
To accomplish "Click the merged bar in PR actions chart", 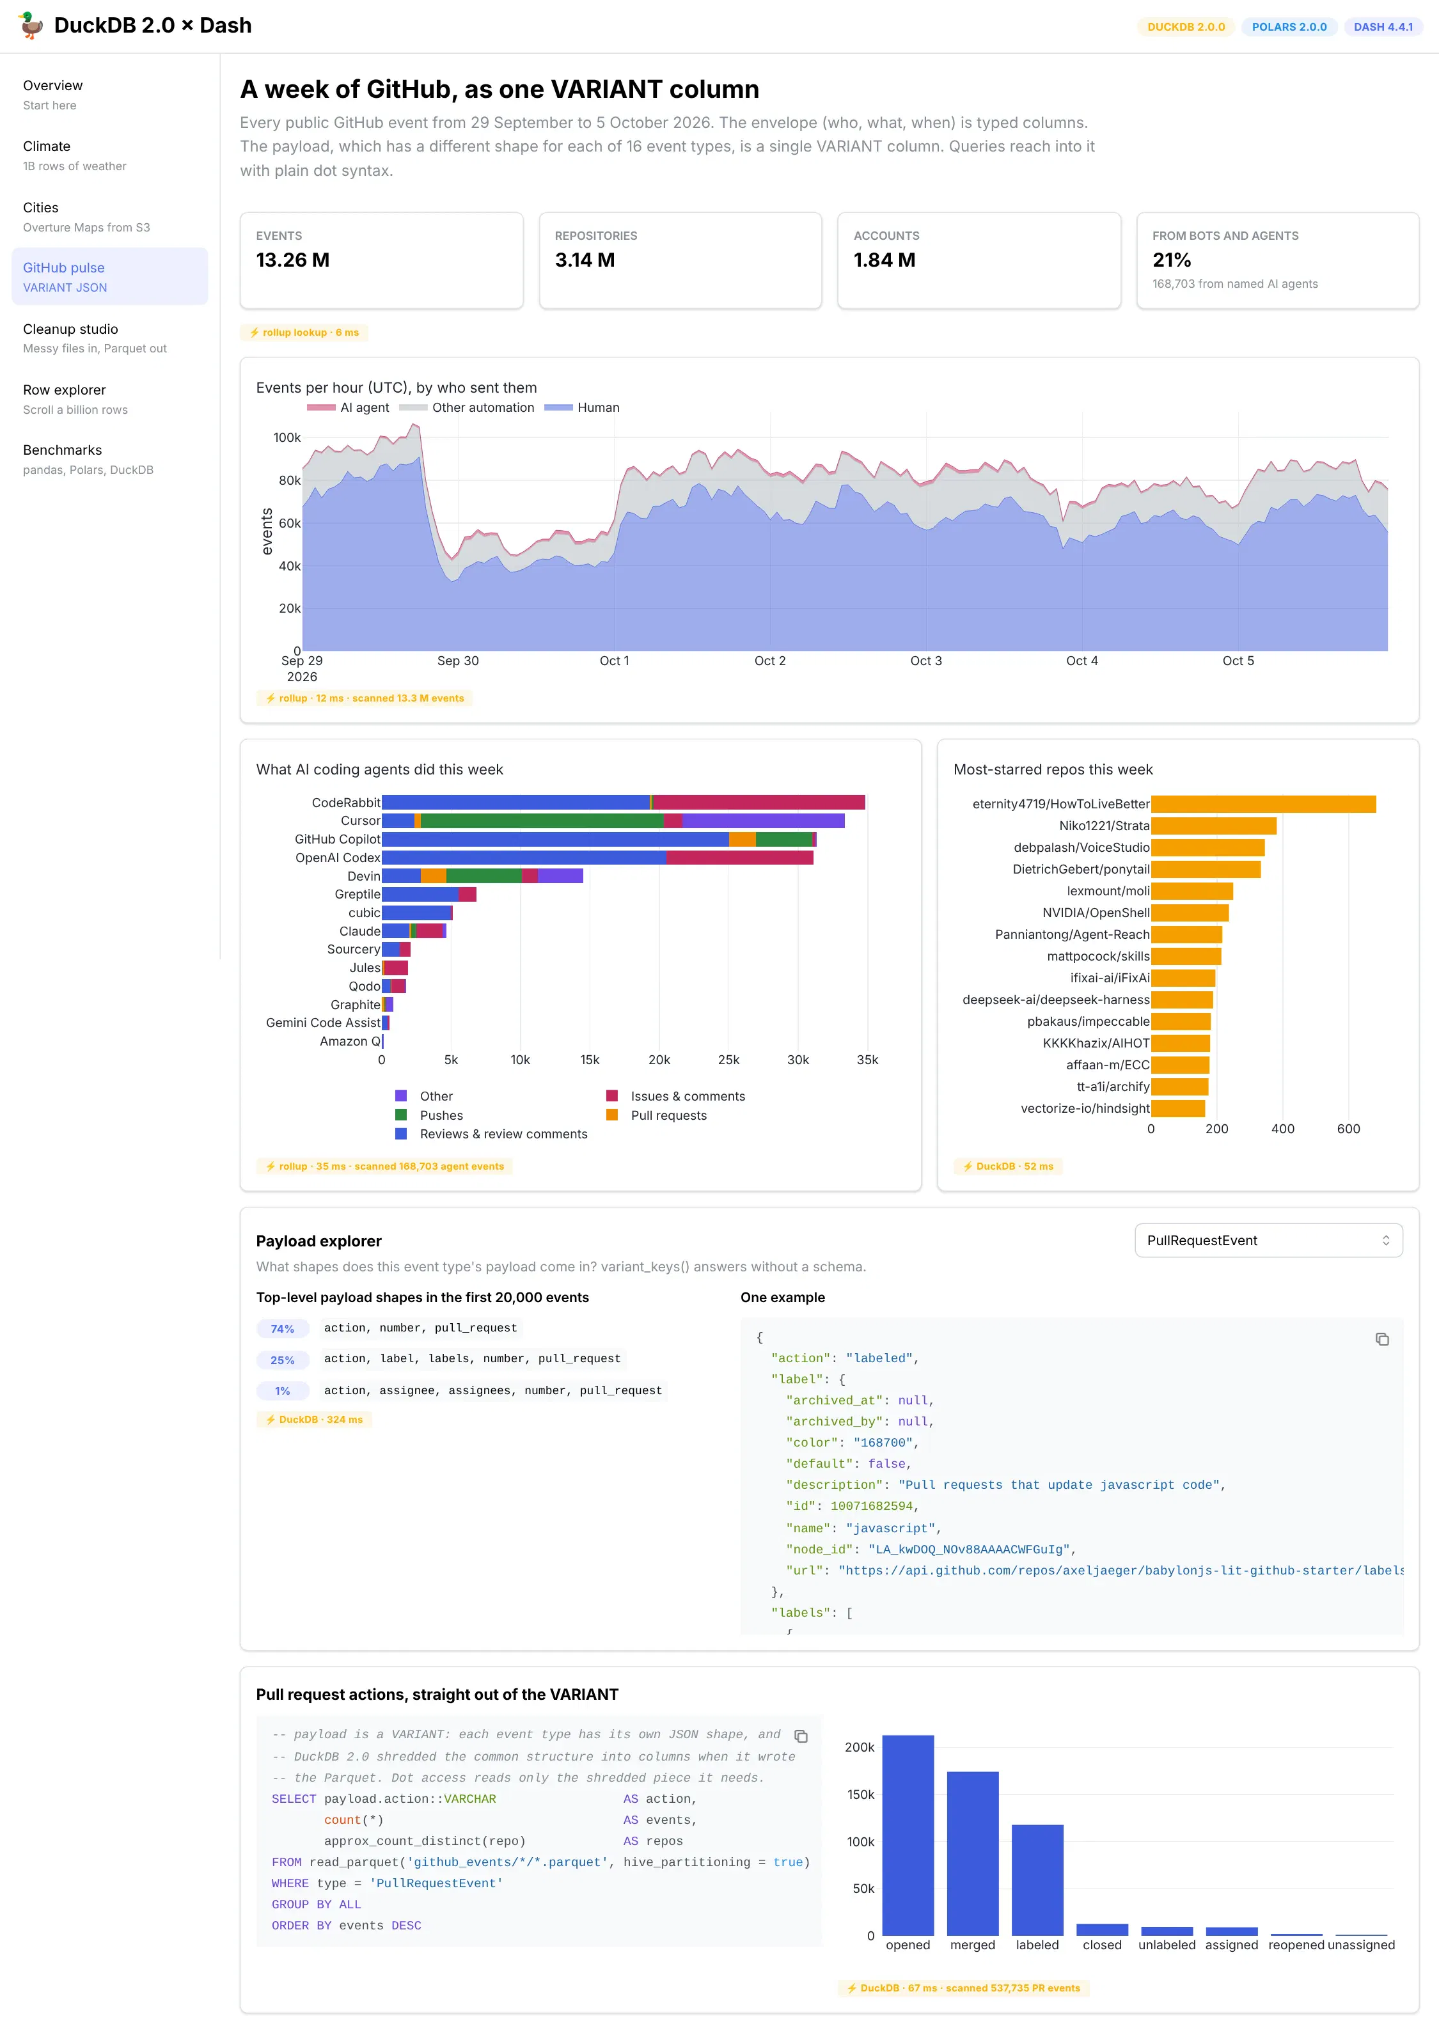I will [972, 1853].
